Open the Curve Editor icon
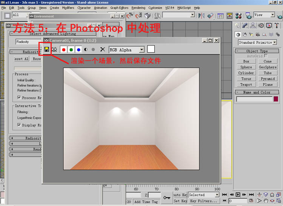 tap(220, 16)
